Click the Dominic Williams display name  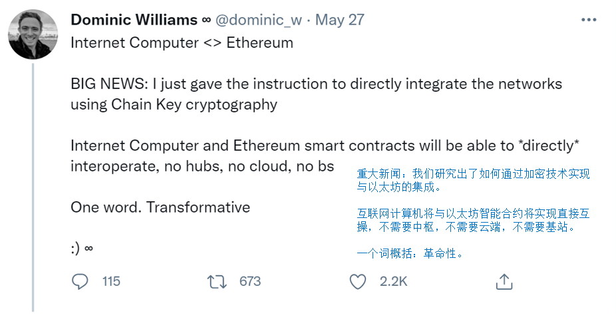(x=134, y=20)
